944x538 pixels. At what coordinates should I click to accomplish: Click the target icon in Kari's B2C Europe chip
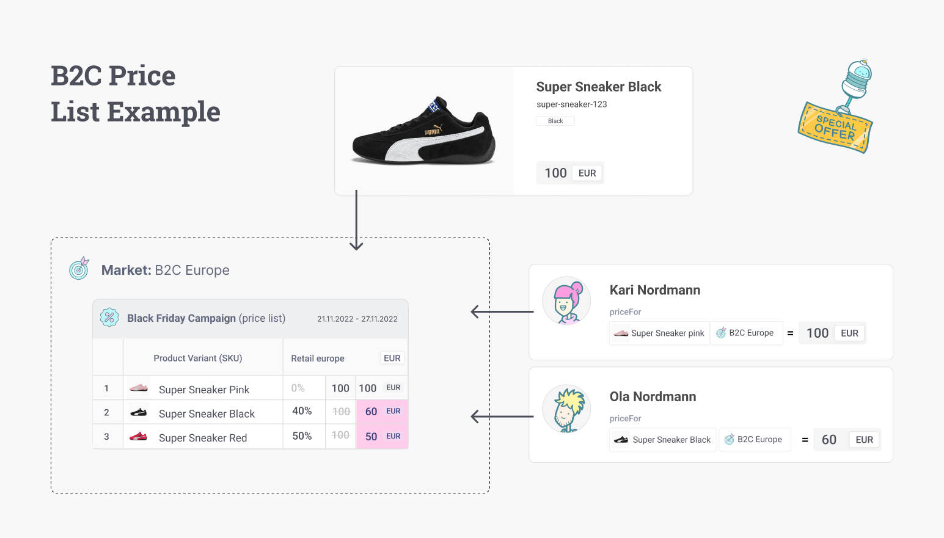pos(721,333)
